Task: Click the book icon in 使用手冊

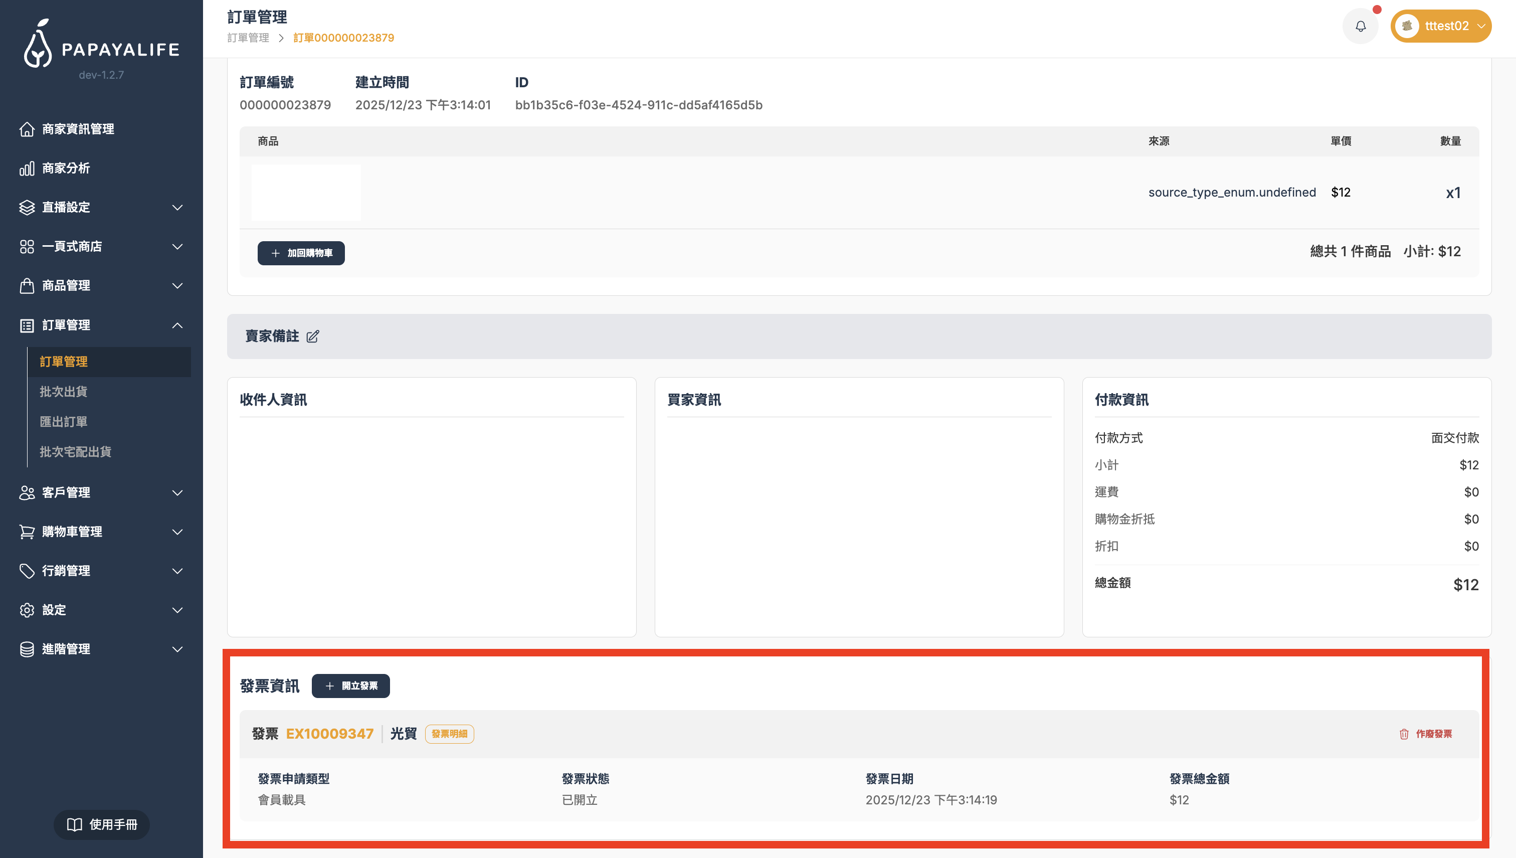Action: point(74,824)
